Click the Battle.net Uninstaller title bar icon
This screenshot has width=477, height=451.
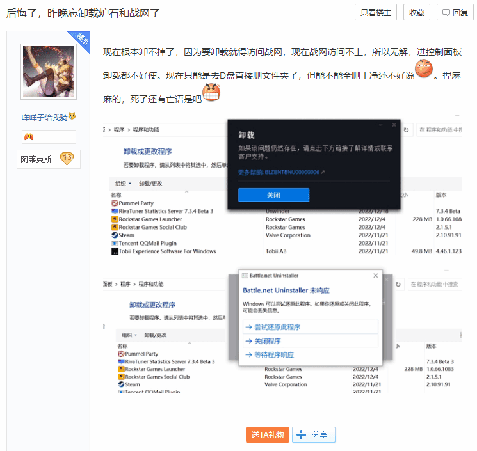click(245, 276)
